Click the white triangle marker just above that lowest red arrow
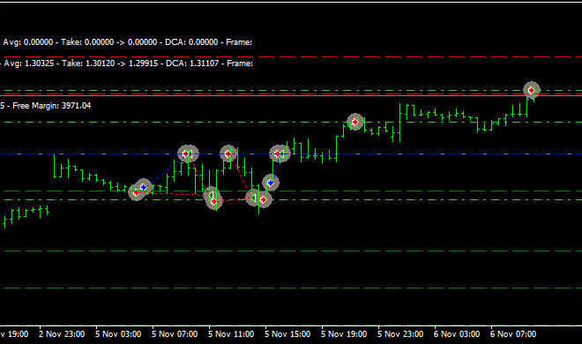The width and height of the screenshot is (582, 344). (211, 195)
